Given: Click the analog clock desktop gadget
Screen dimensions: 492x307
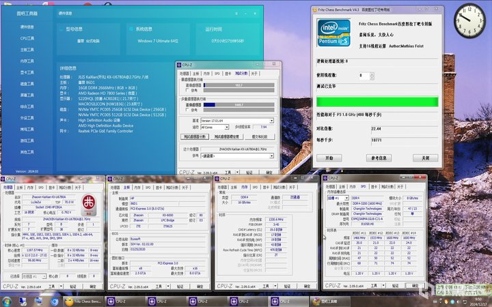Looking at the screenshot, I should coord(469,20).
